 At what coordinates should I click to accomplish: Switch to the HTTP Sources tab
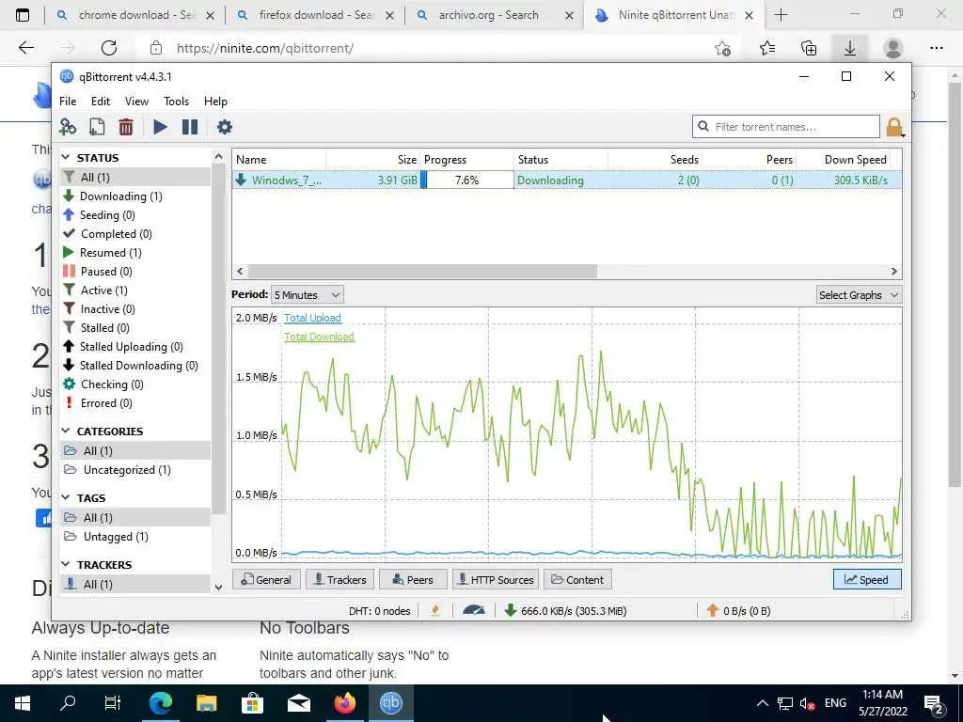click(x=496, y=579)
